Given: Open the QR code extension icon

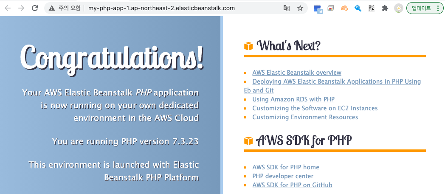Looking at the screenshot, I should click(372, 8).
